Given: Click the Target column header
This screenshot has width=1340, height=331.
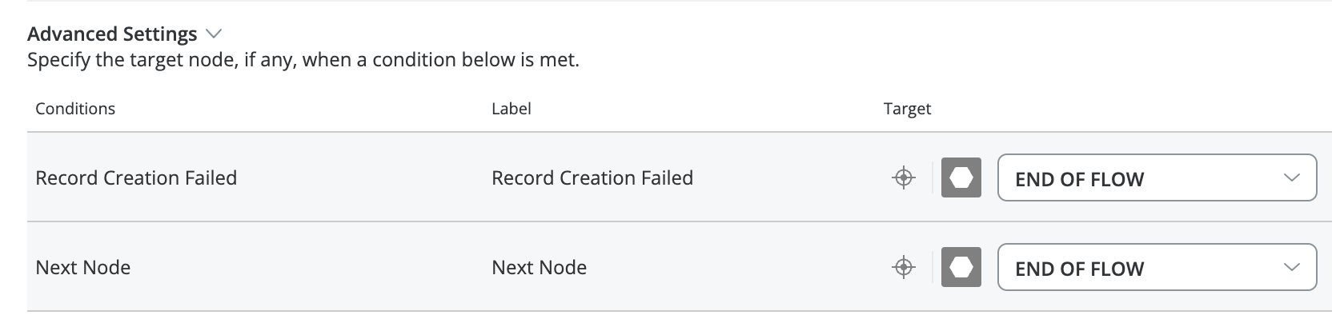Looking at the screenshot, I should pos(907,109).
